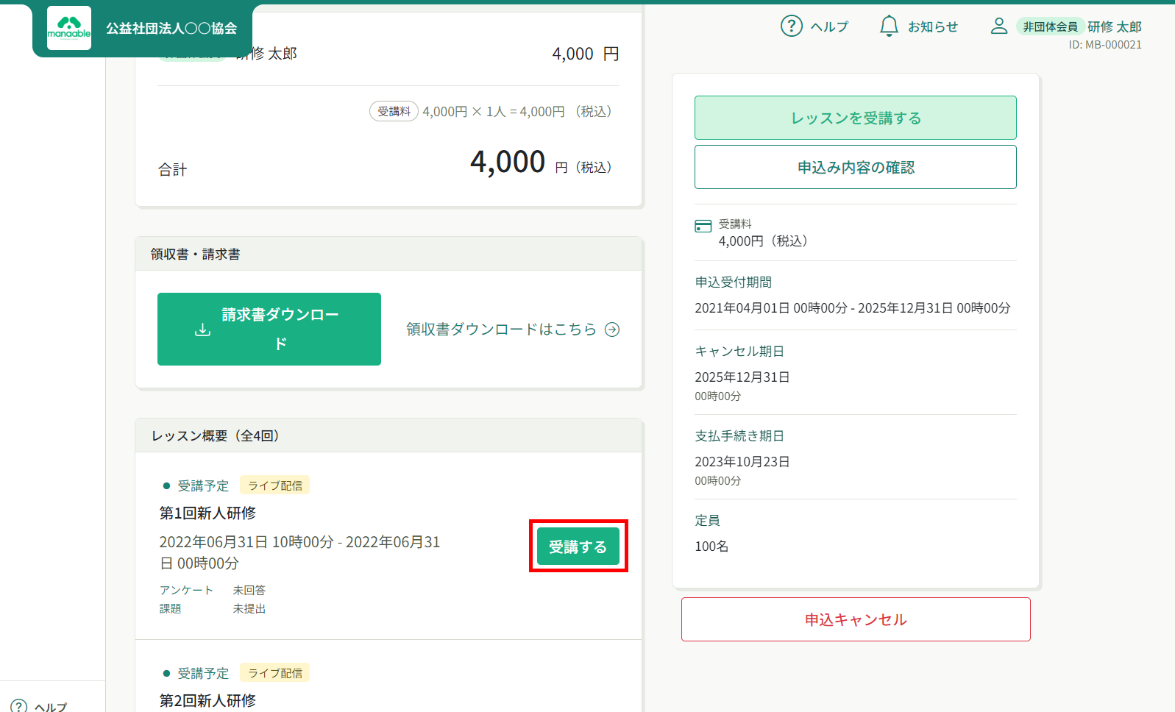
Task: Click the manaable logo icon
Action: (69, 29)
